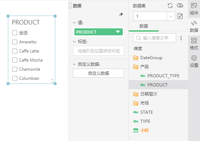
Task: Tick the Amaretto checkbox
Action: pos(15,42)
